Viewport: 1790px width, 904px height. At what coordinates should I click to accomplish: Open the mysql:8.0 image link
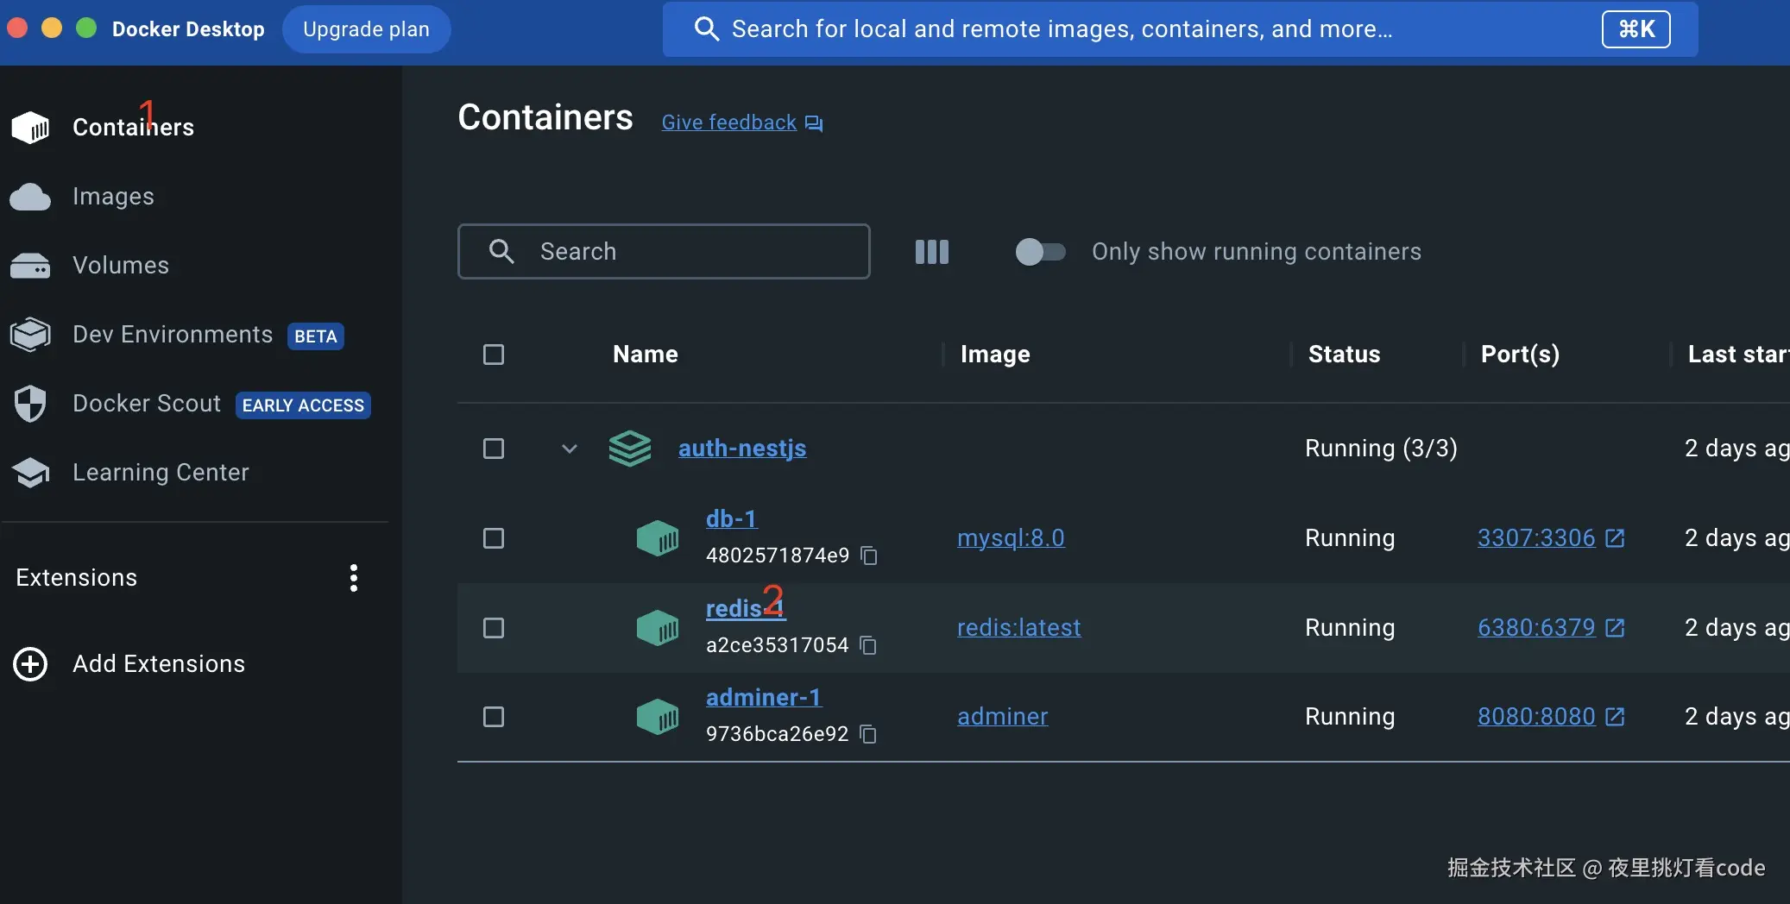tap(1011, 538)
